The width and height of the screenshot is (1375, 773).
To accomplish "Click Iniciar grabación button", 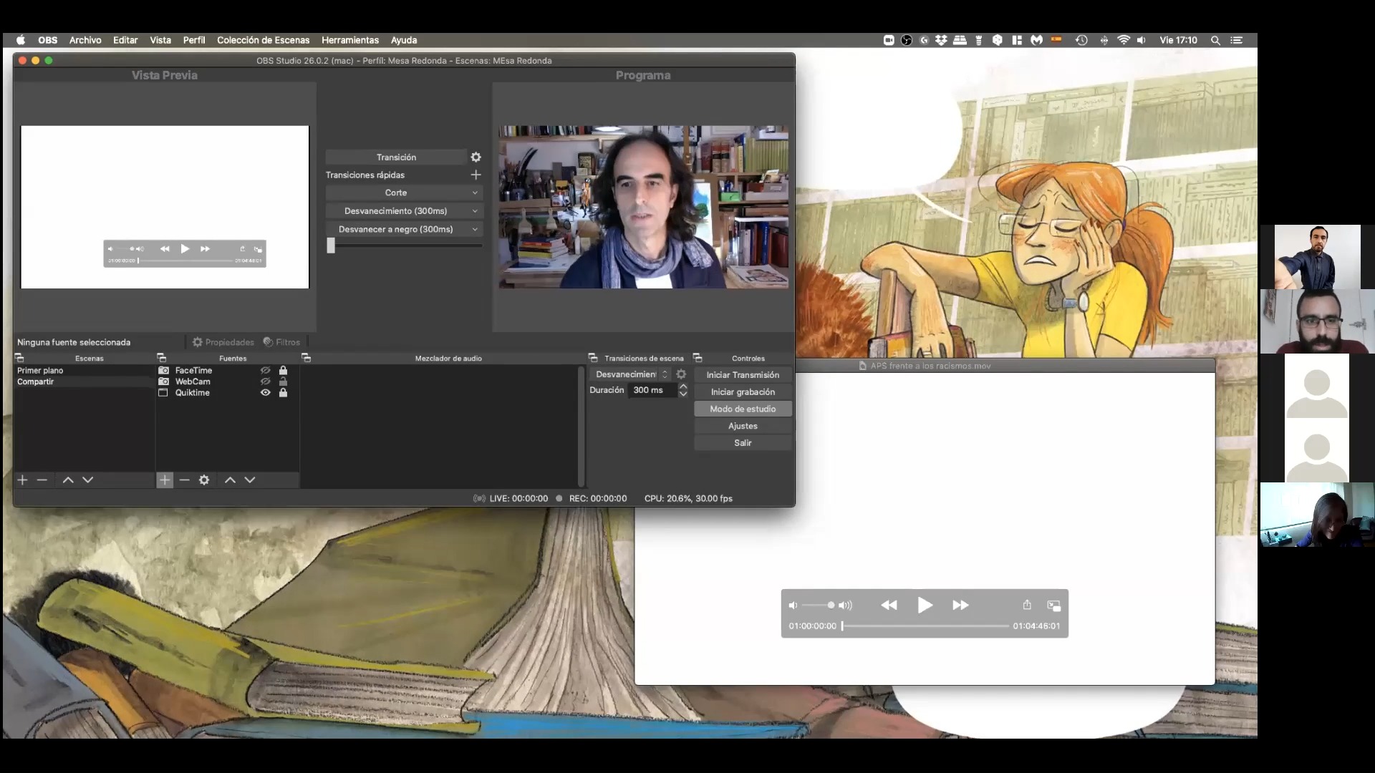I will [743, 392].
